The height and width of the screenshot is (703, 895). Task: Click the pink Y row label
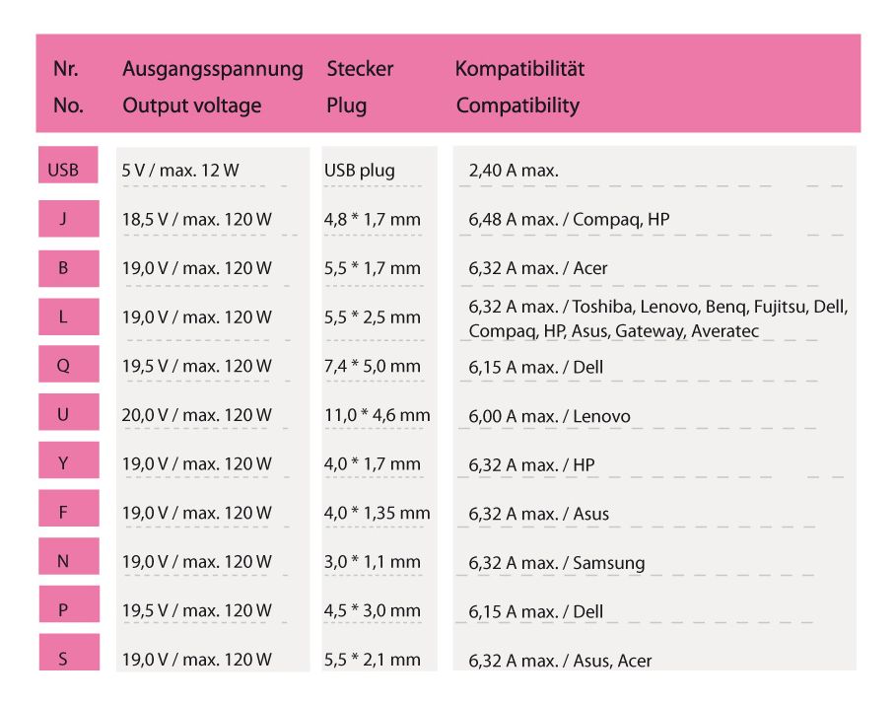68,459
